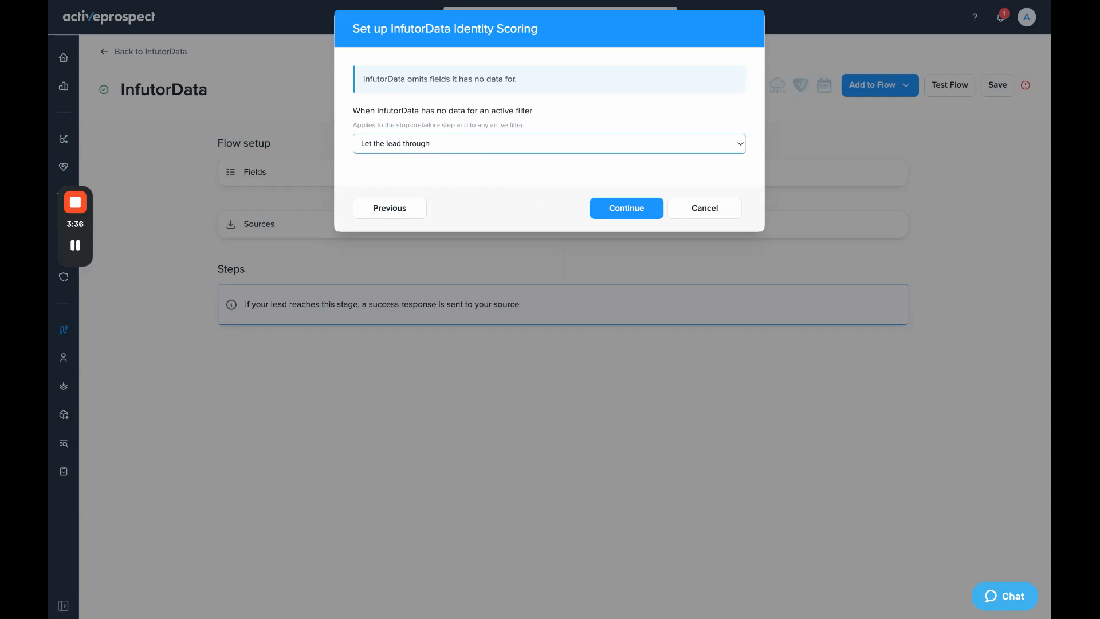Click the Continue button in dialog
Image resolution: width=1100 pixels, height=619 pixels.
pos(626,208)
